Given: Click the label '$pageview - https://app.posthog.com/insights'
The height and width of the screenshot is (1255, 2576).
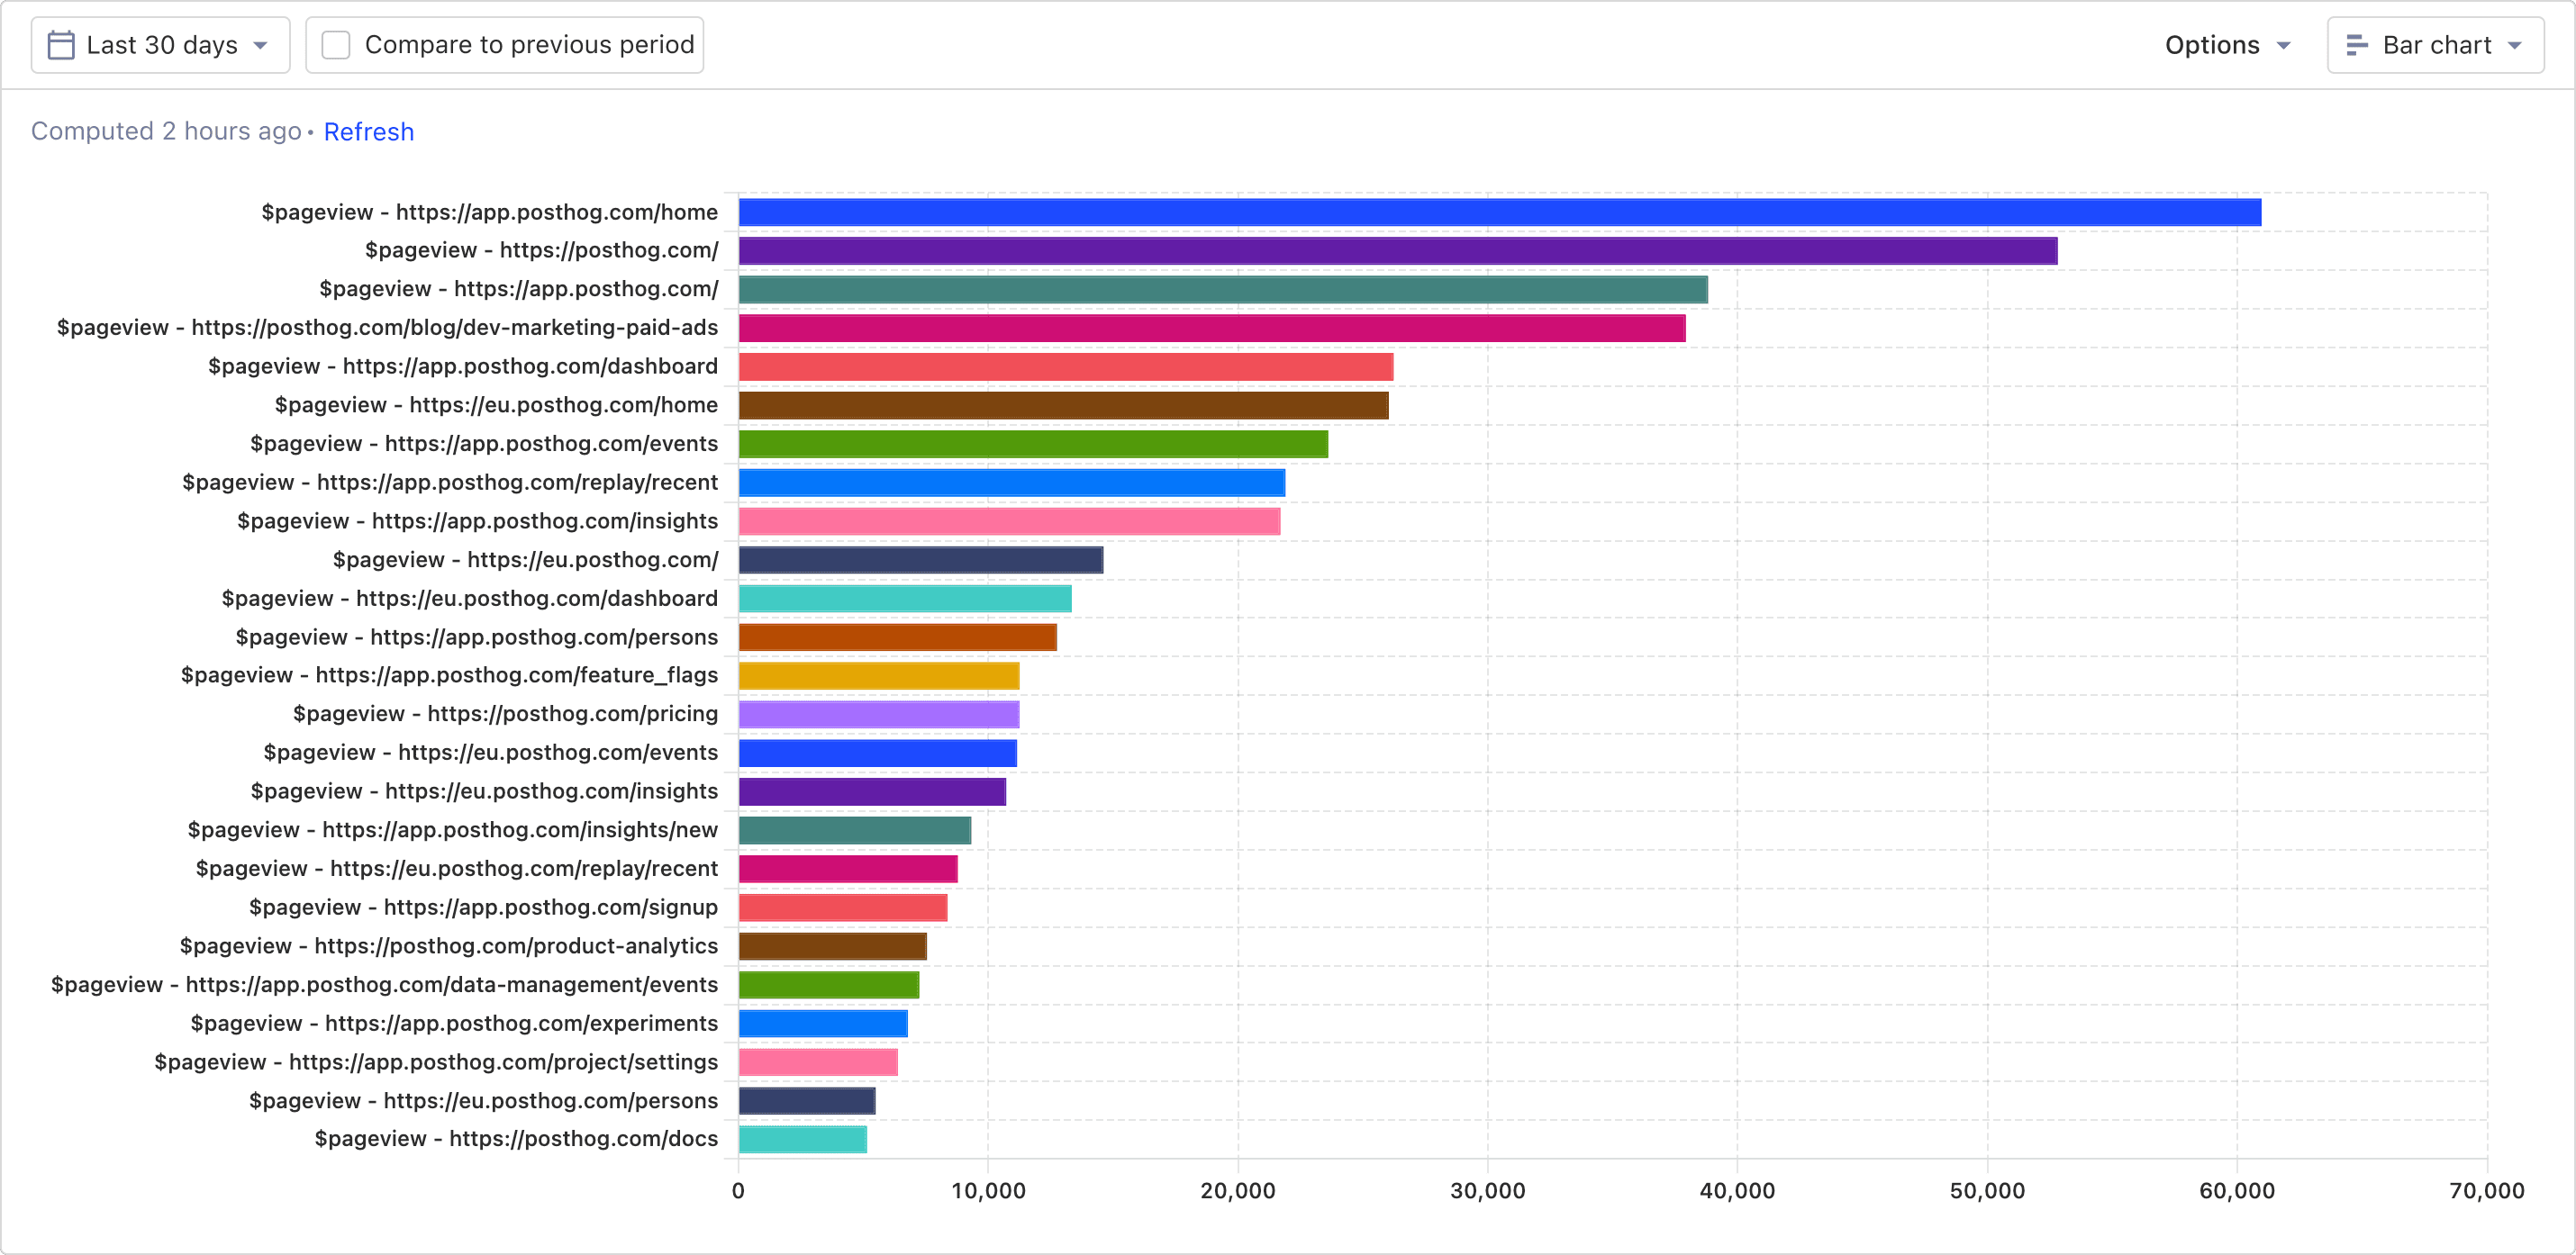Looking at the screenshot, I should (x=477, y=521).
